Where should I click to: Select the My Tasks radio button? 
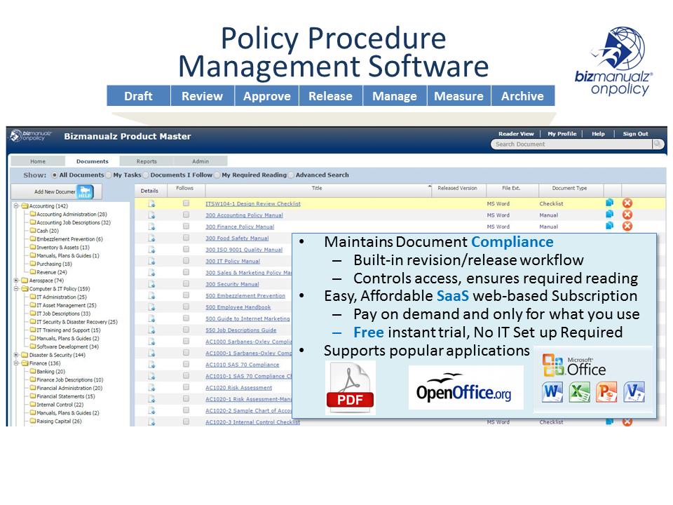(109, 175)
